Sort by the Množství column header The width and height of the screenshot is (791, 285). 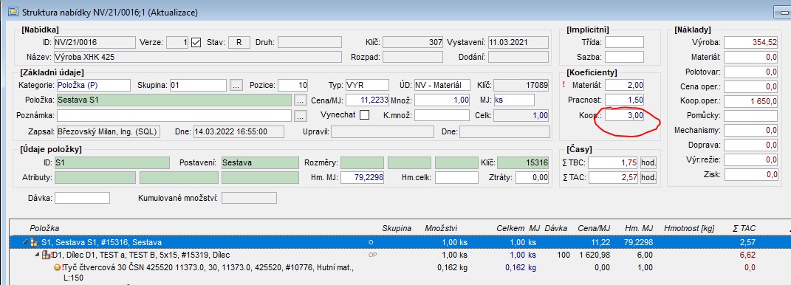(442, 228)
